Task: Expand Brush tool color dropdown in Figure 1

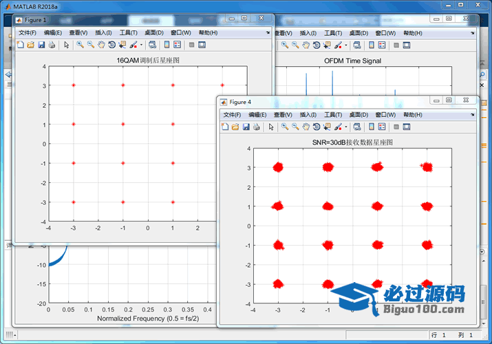Action: [x=141, y=45]
